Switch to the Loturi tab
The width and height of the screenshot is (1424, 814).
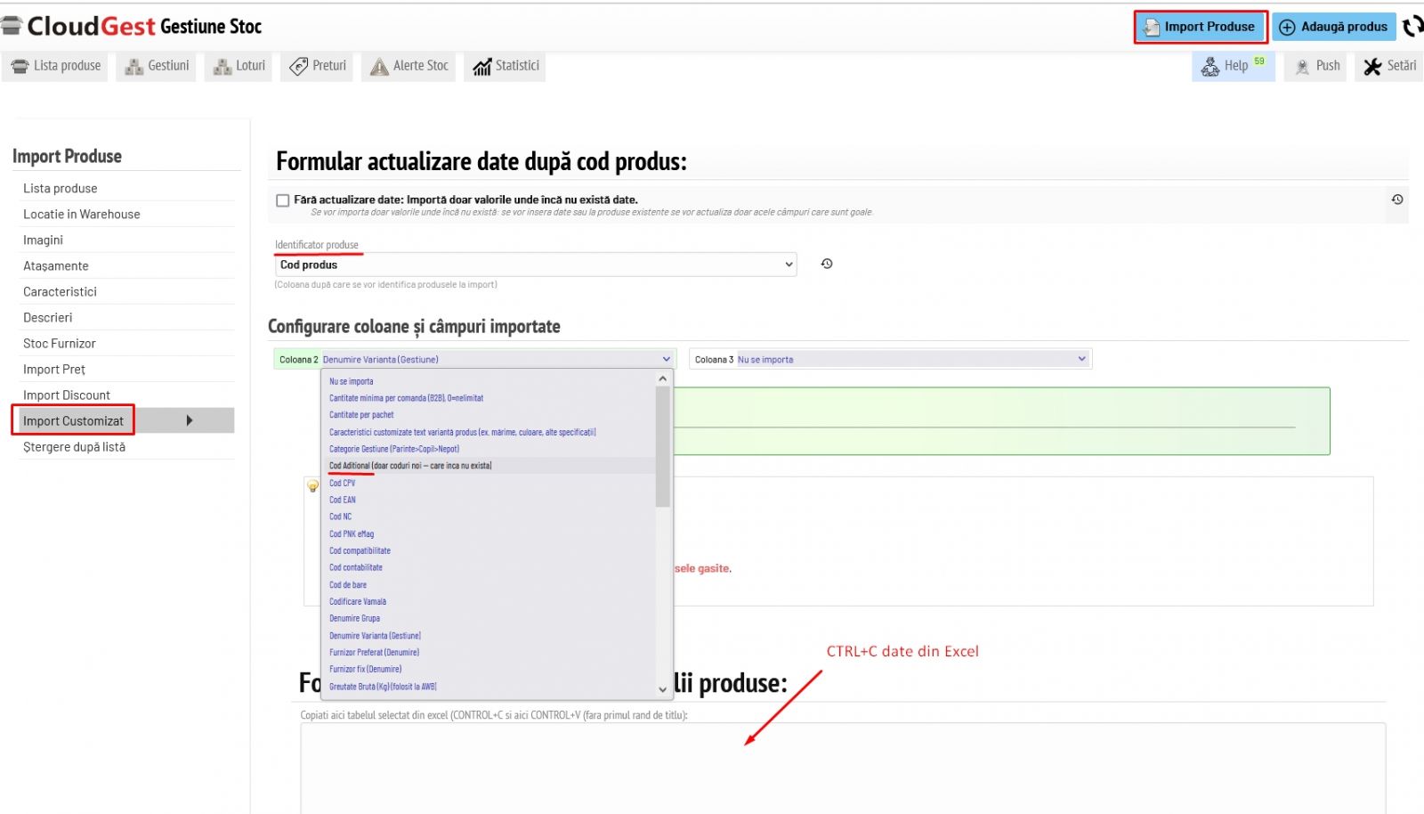(x=239, y=66)
